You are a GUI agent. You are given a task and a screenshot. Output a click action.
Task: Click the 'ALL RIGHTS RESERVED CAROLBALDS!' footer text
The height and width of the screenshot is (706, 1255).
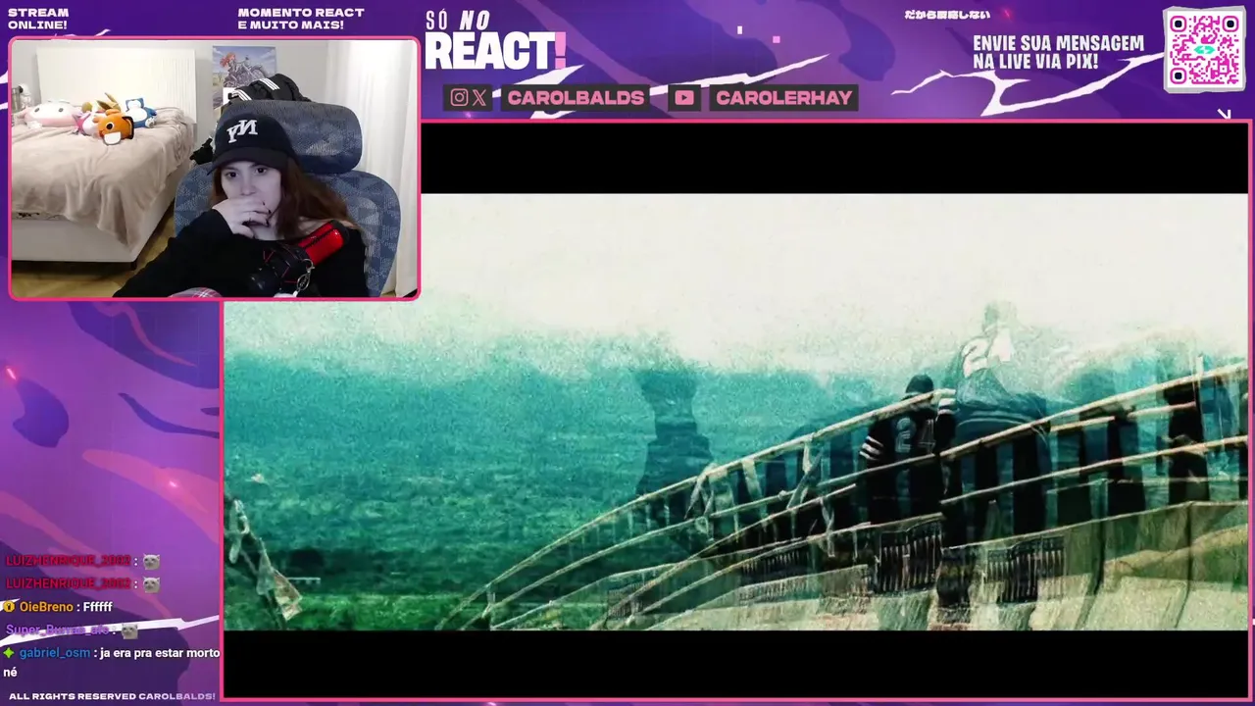[x=112, y=696]
